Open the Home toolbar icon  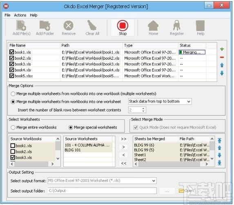pyautogui.click(x=153, y=25)
